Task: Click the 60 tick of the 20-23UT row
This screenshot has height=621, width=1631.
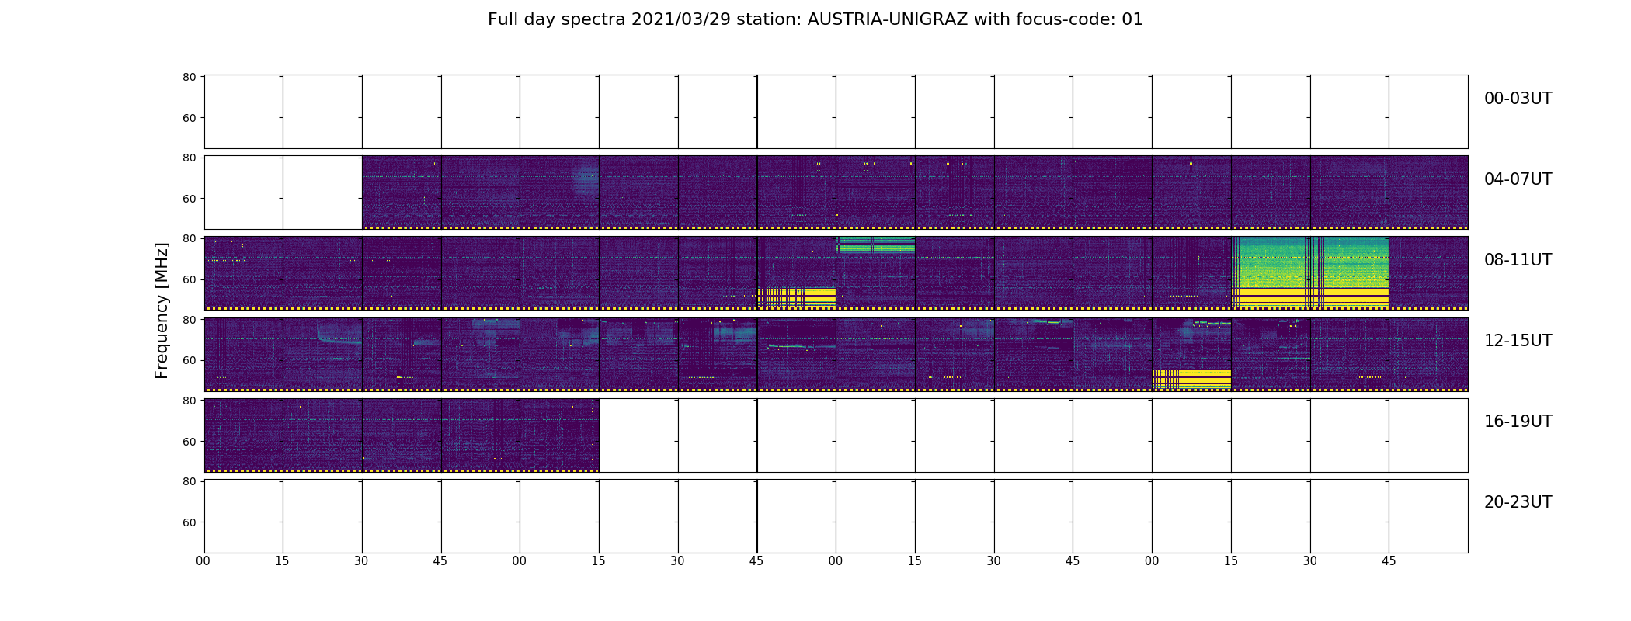Action: point(189,522)
